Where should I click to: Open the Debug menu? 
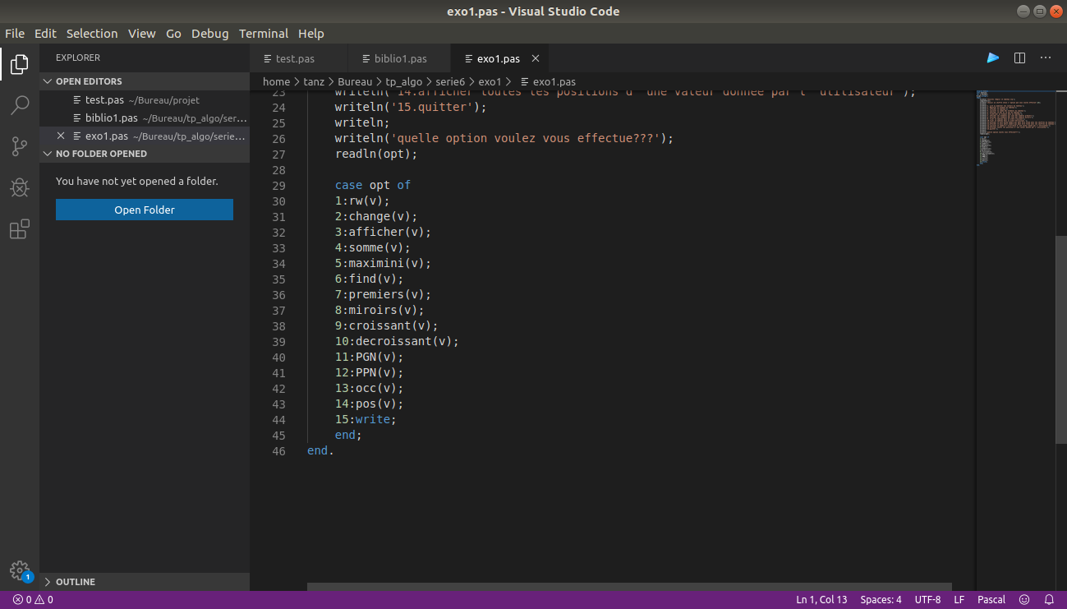tap(210, 34)
